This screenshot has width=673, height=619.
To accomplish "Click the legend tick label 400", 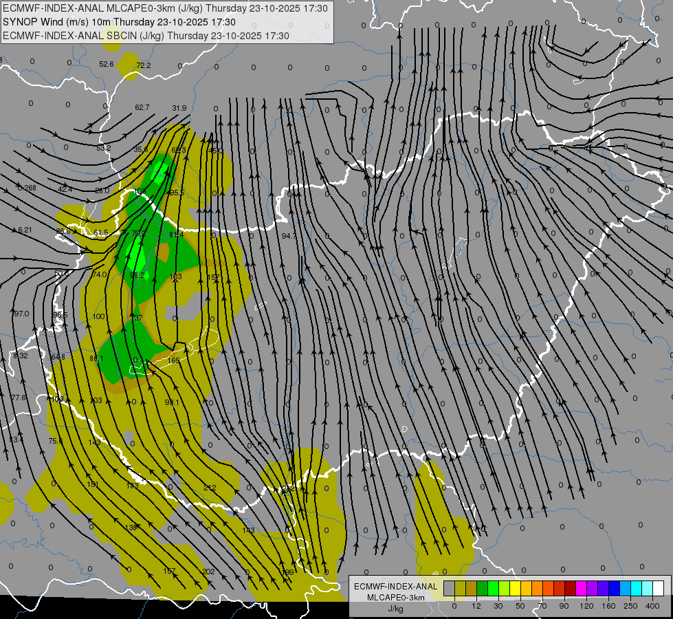I will point(652,606).
